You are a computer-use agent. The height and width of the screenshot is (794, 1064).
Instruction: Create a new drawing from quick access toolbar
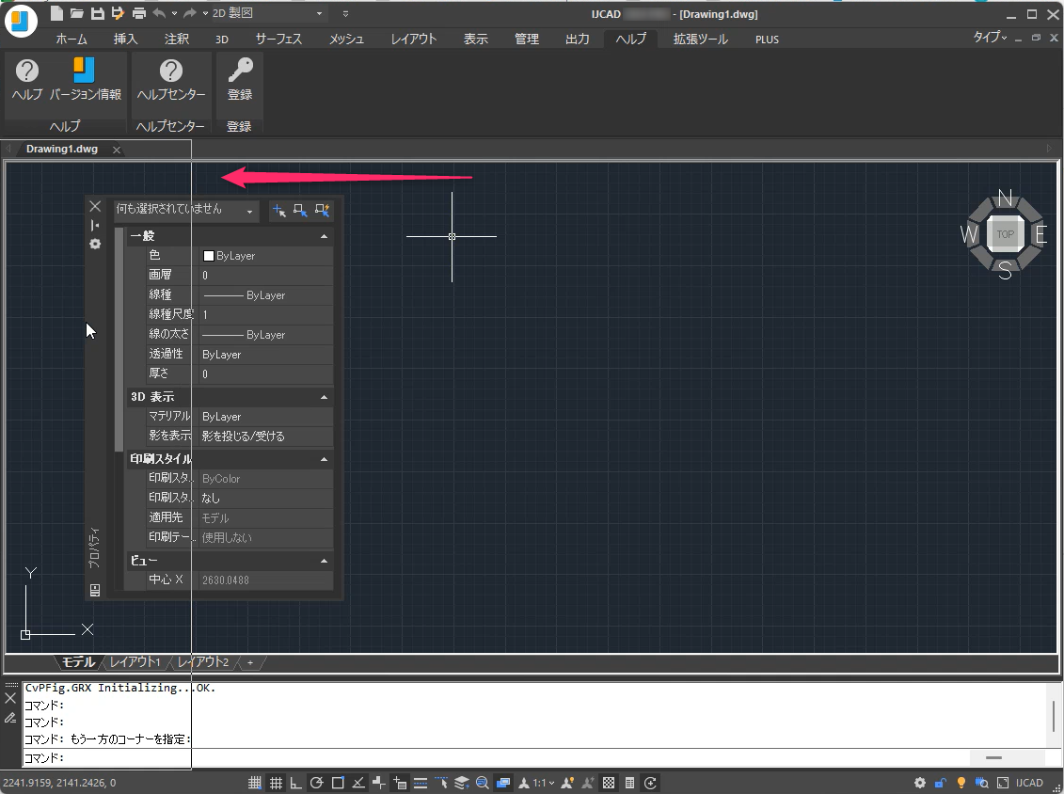point(57,13)
